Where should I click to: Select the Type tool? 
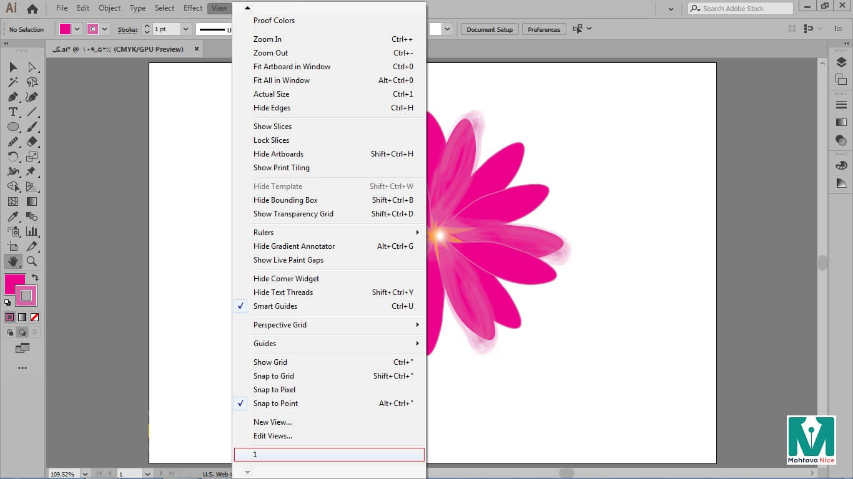click(12, 112)
